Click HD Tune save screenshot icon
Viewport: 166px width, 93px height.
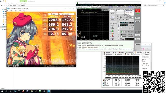[x=143, y=49]
